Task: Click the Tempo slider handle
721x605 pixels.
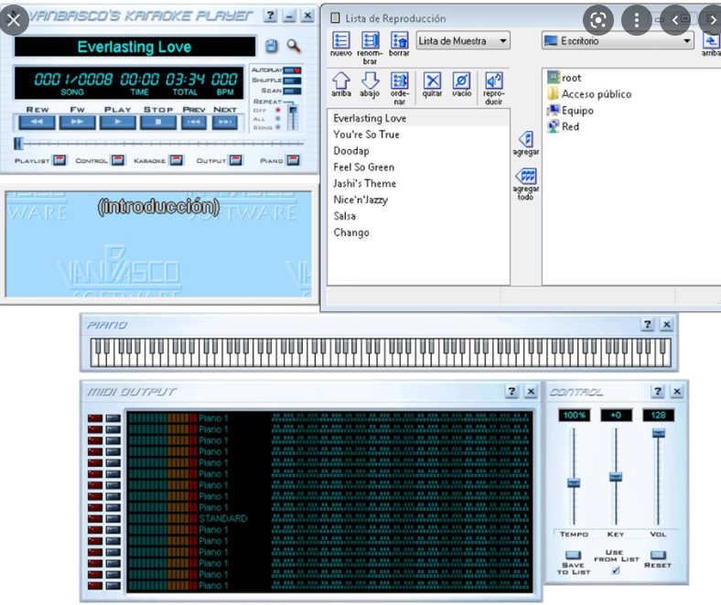Action: [574, 482]
